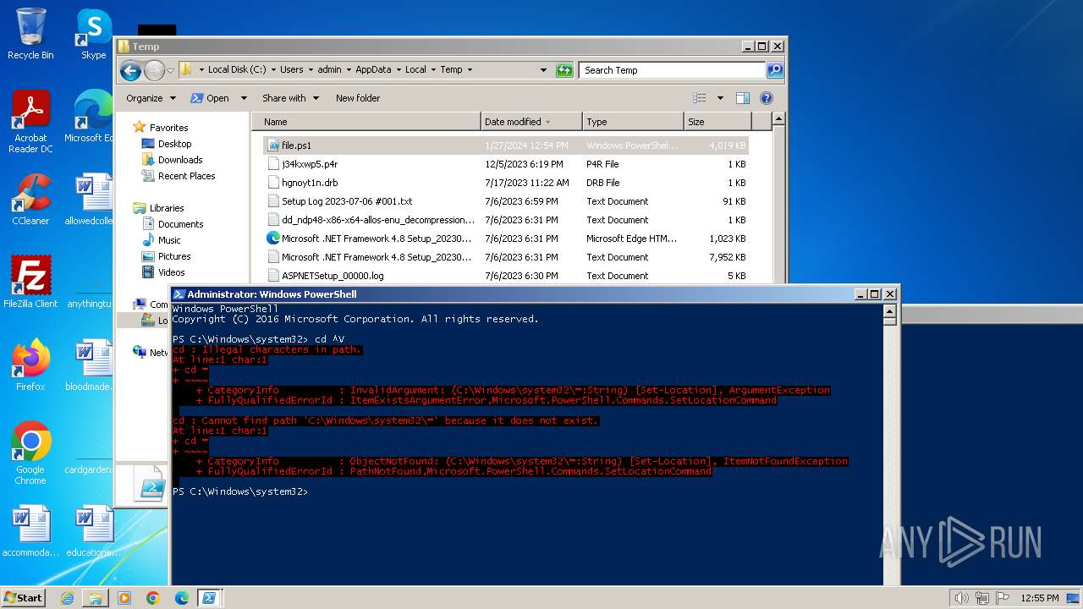Open Music library in navigation pane

[x=169, y=240]
